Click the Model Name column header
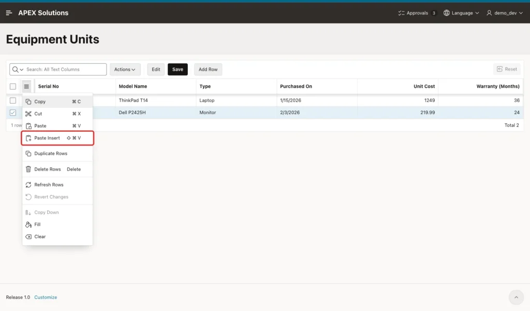The height and width of the screenshot is (311, 530). click(x=156, y=86)
